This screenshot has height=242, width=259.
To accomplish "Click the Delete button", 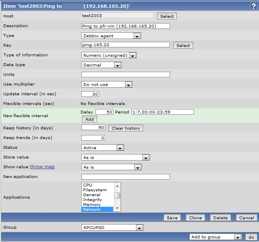I will coord(220,218).
